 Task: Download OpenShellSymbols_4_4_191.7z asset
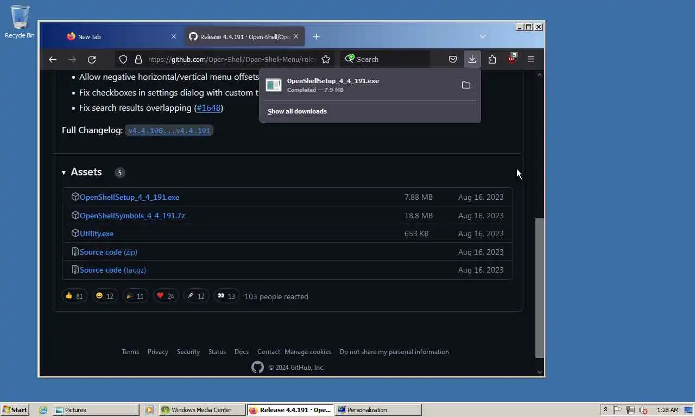pos(132,216)
